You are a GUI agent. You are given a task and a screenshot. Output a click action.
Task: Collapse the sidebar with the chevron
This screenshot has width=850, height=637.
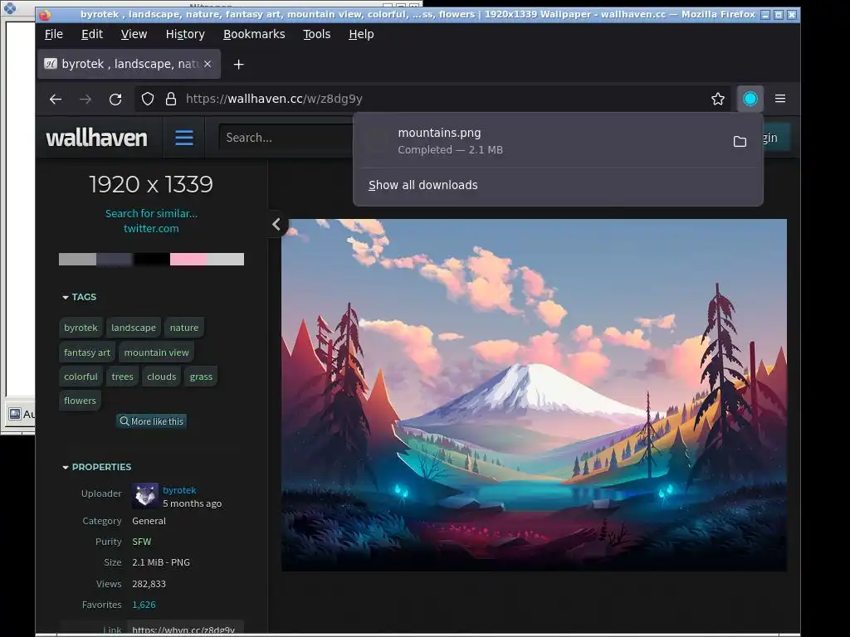coord(276,224)
